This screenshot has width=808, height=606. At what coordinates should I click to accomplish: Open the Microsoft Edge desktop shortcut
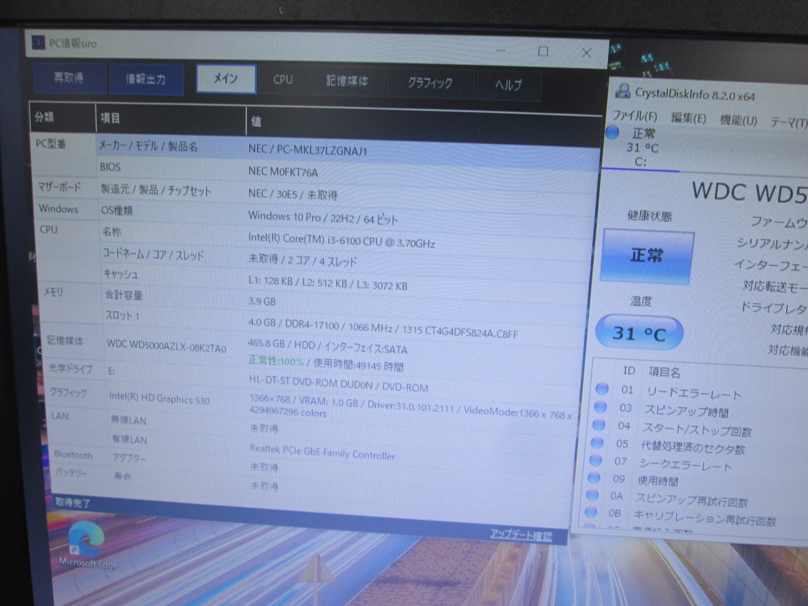coord(87,546)
